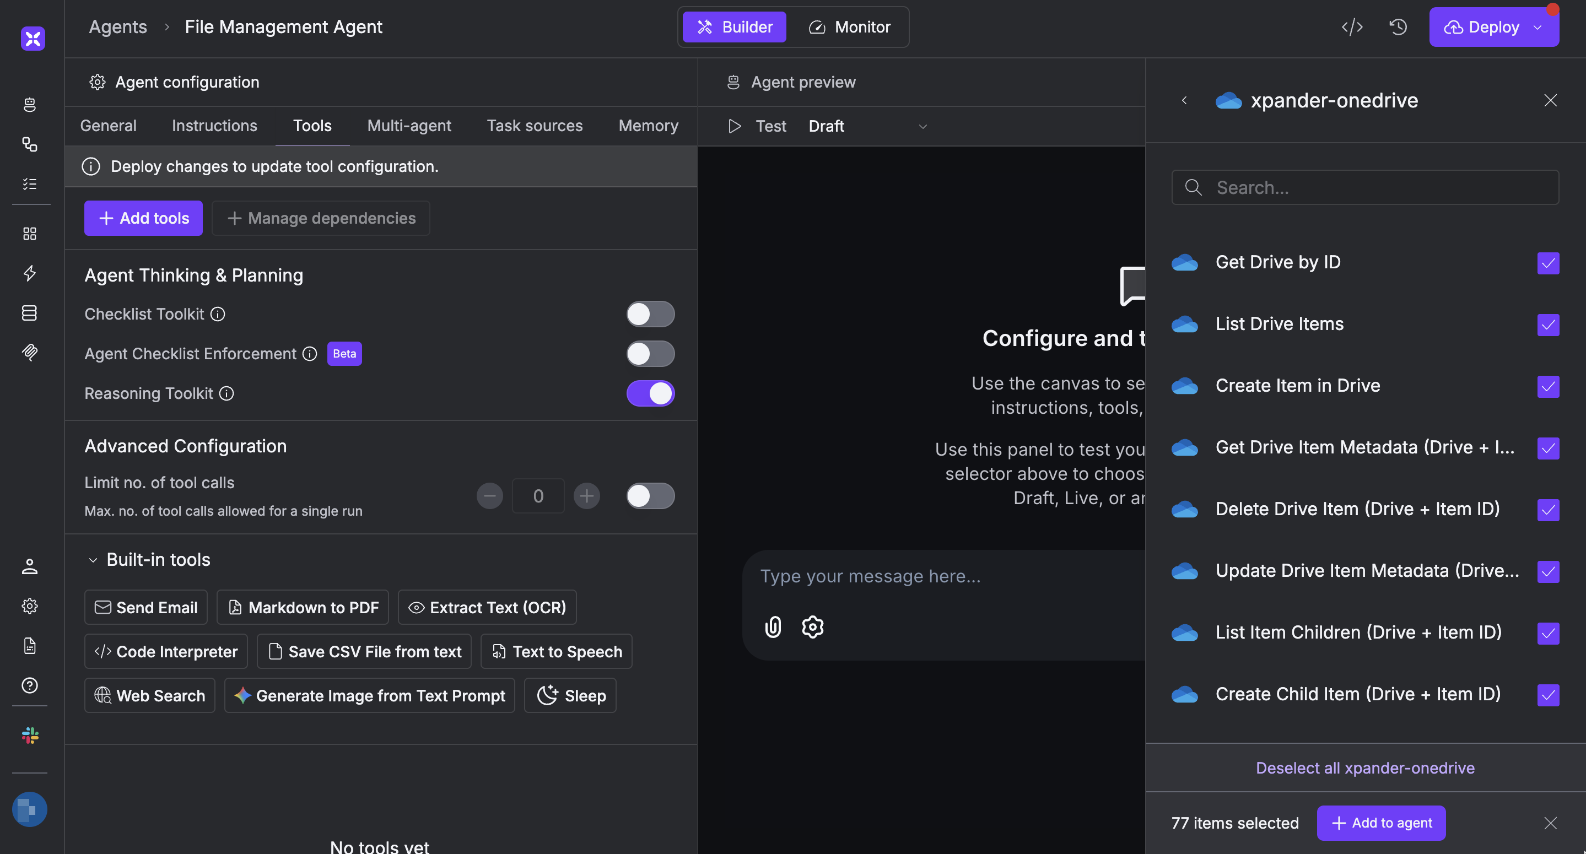Image resolution: width=1586 pixels, height=854 pixels.
Task: Switch to the Monitor view tab
Action: pyautogui.click(x=850, y=27)
